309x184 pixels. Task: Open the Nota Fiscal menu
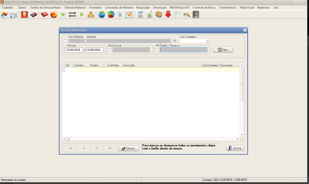(x=247, y=8)
